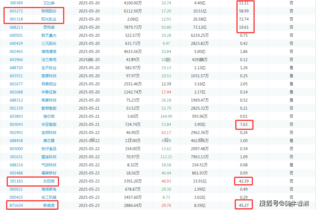Viewport: 316px width, 210px height.
Task: Click stock name 美芯晟
Action: click(x=49, y=141)
